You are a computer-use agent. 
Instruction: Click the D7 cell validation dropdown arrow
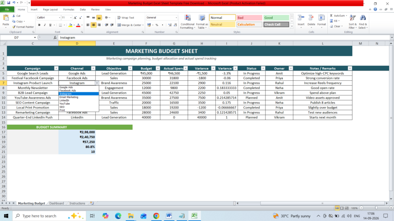pos(97,83)
